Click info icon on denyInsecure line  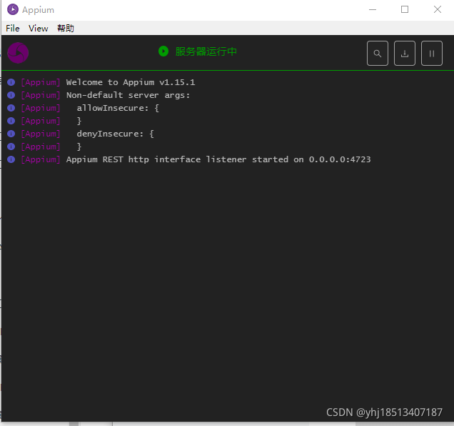[11, 134]
